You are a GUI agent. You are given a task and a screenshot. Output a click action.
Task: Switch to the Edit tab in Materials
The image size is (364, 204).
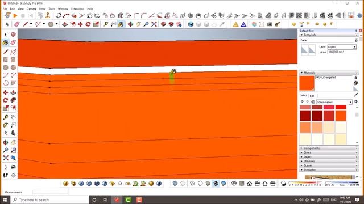[x=312, y=96]
